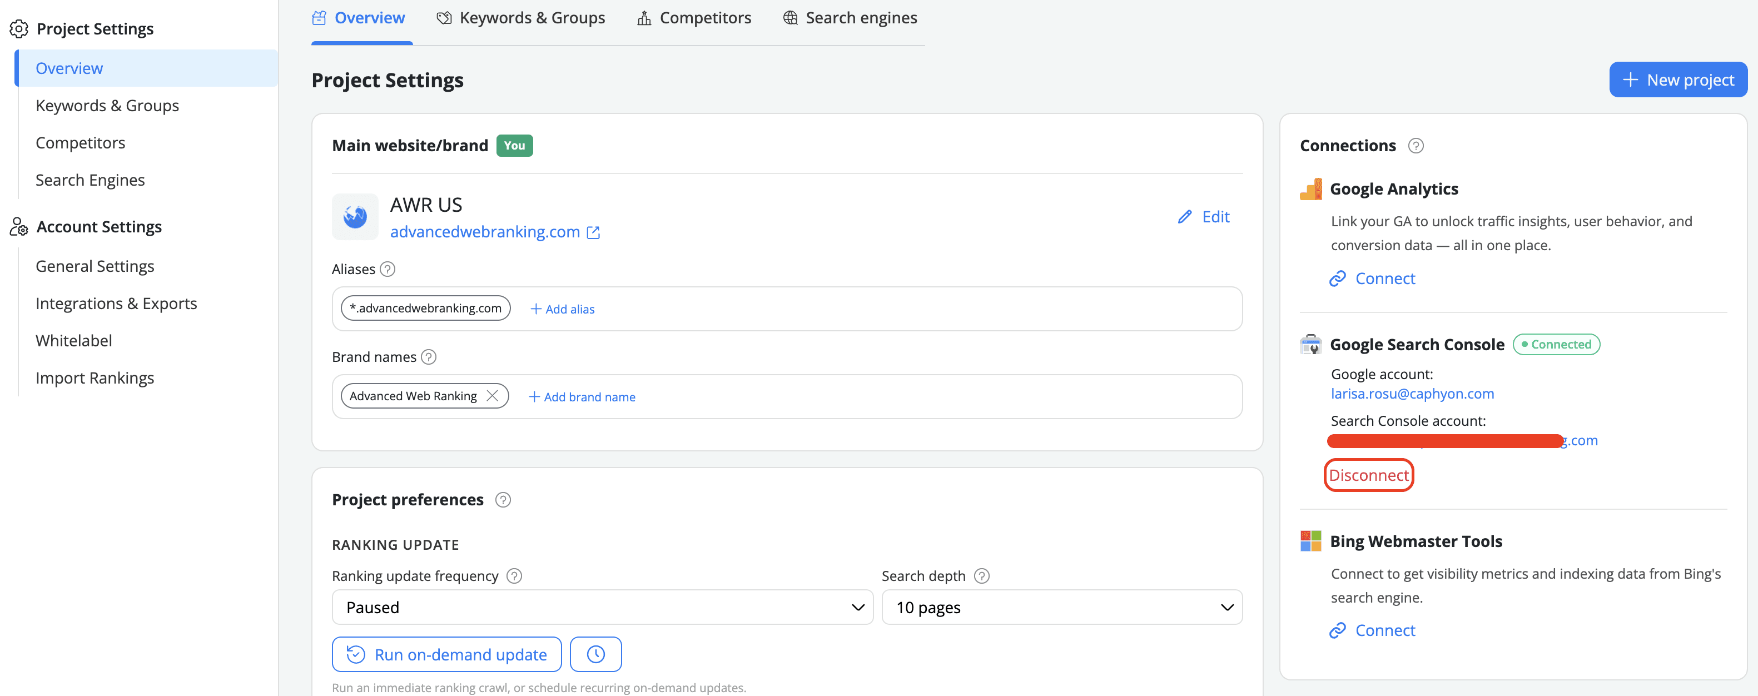Switch to the Keywords & Groups tab label
Viewport: 1758px width, 696px height.
click(x=532, y=18)
